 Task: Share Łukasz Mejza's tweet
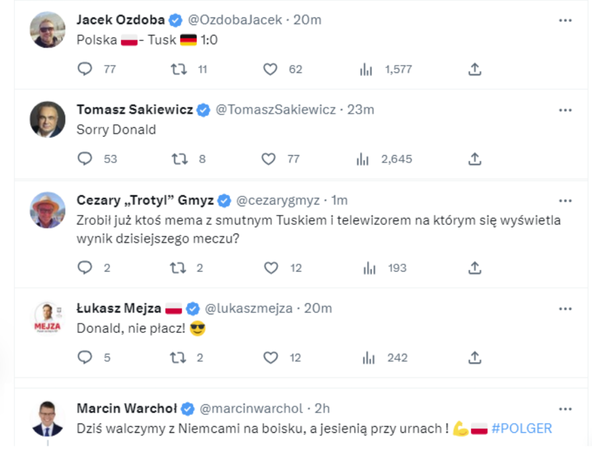475,358
